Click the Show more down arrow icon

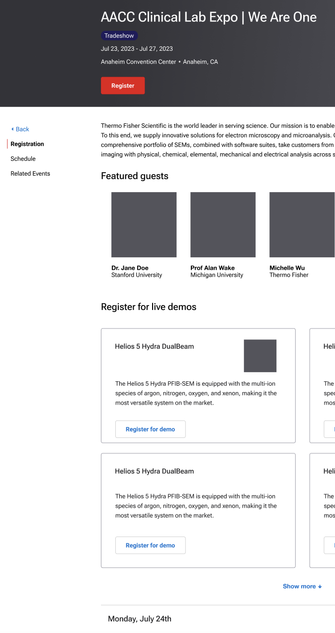point(320,587)
